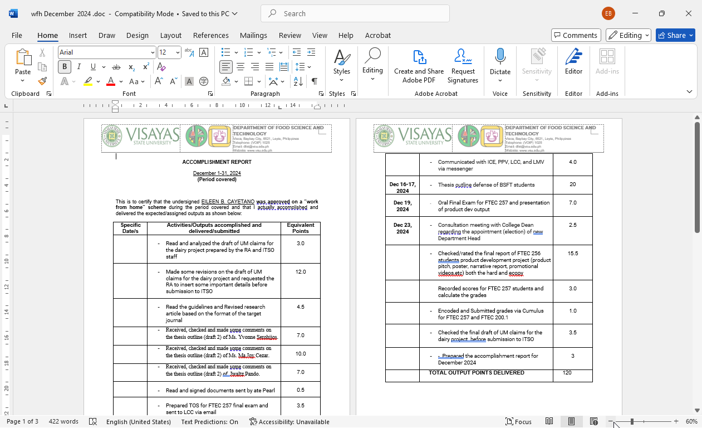Image resolution: width=702 pixels, height=428 pixels.
Task: Click the Show/Hide paragraph marks icon
Action: tap(315, 81)
